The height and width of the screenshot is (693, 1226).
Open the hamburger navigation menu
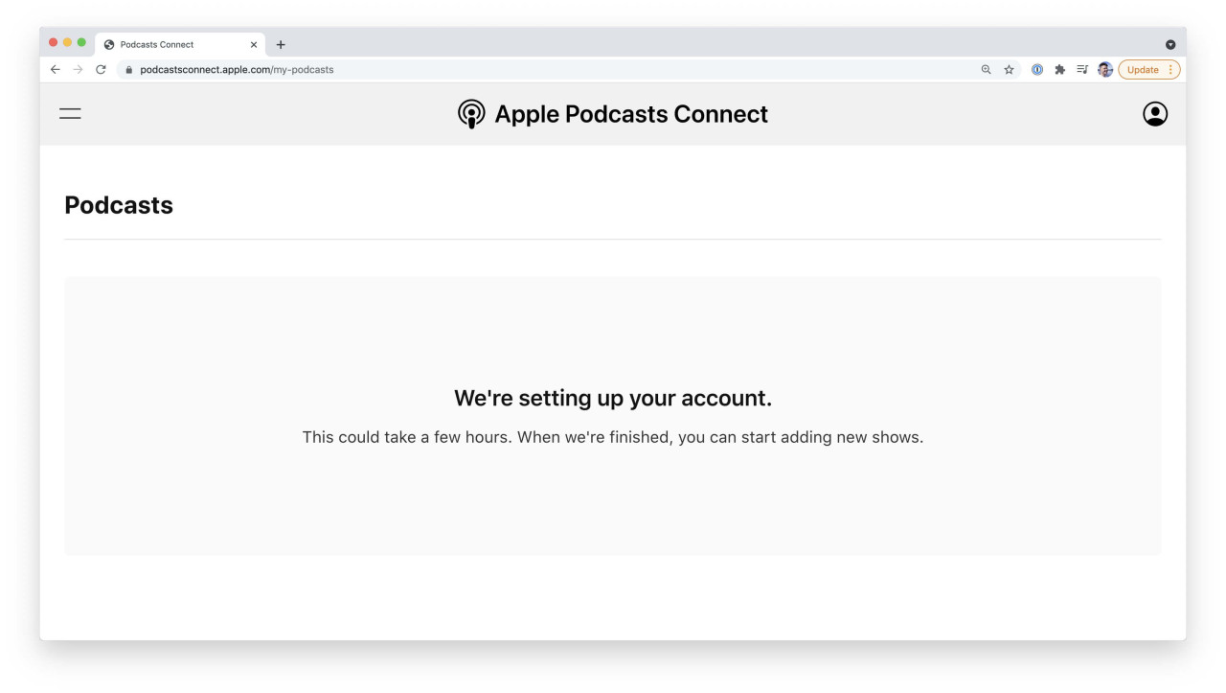tap(70, 113)
